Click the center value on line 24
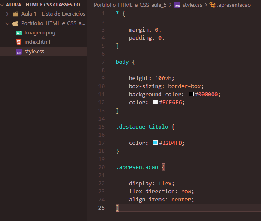 pos(181,200)
